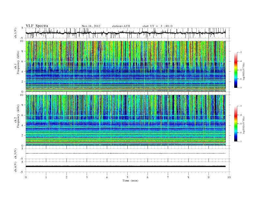This screenshot has height=199, width=258.
Task: Click the ch.2 colorbar 'log(PSD)(V²/Hz)' label
Action: [x=244, y=125]
